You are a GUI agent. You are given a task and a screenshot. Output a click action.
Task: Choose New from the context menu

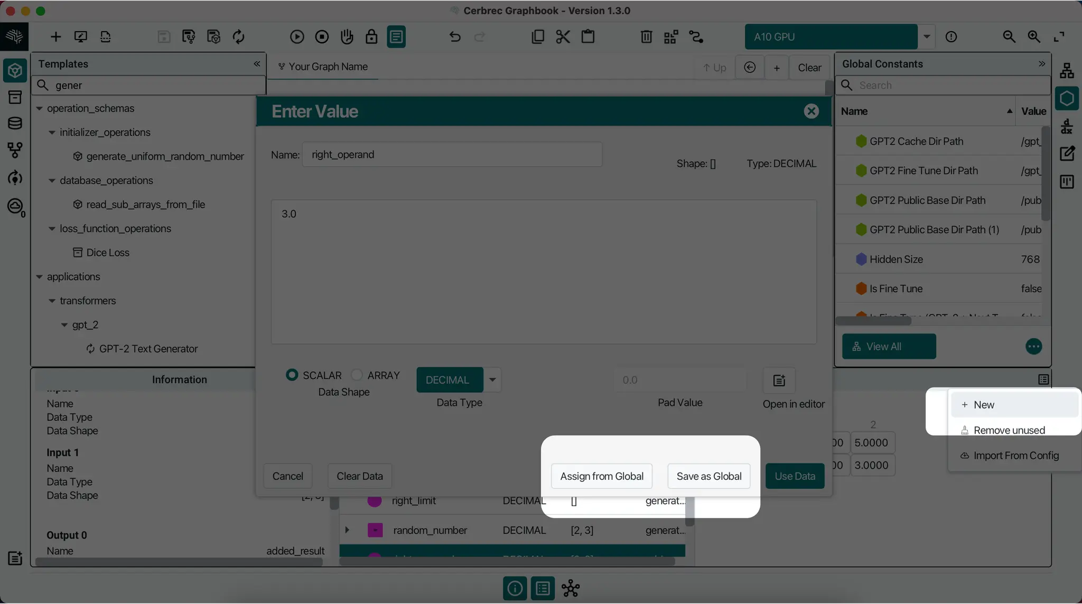(984, 405)
